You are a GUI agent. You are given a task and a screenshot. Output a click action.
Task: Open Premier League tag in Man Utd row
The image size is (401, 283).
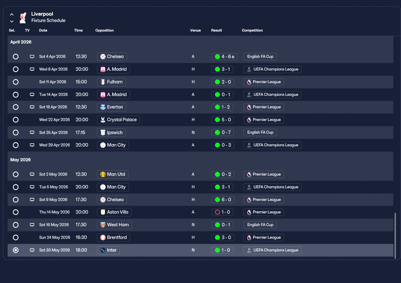pos(264,174)
